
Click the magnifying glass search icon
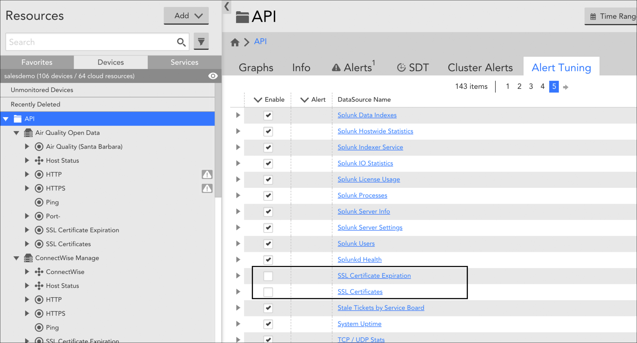tap(181, 42)
